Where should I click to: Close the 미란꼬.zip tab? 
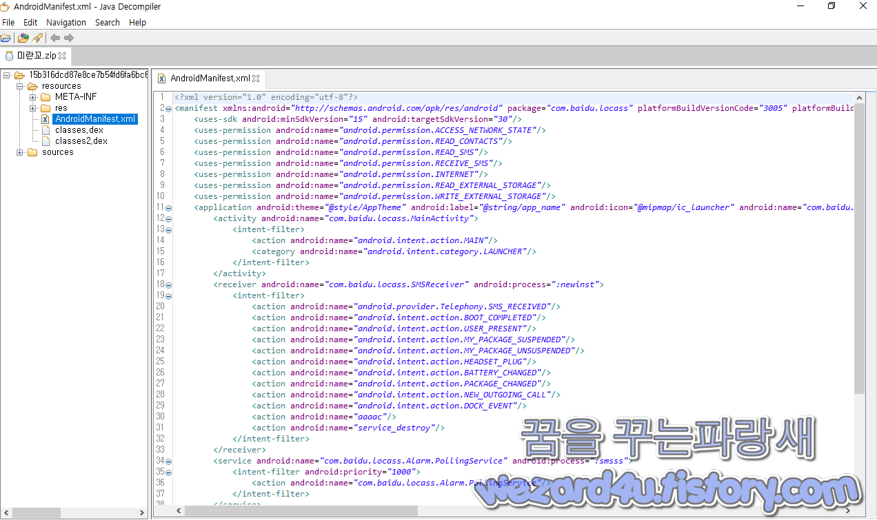(62, 56)
